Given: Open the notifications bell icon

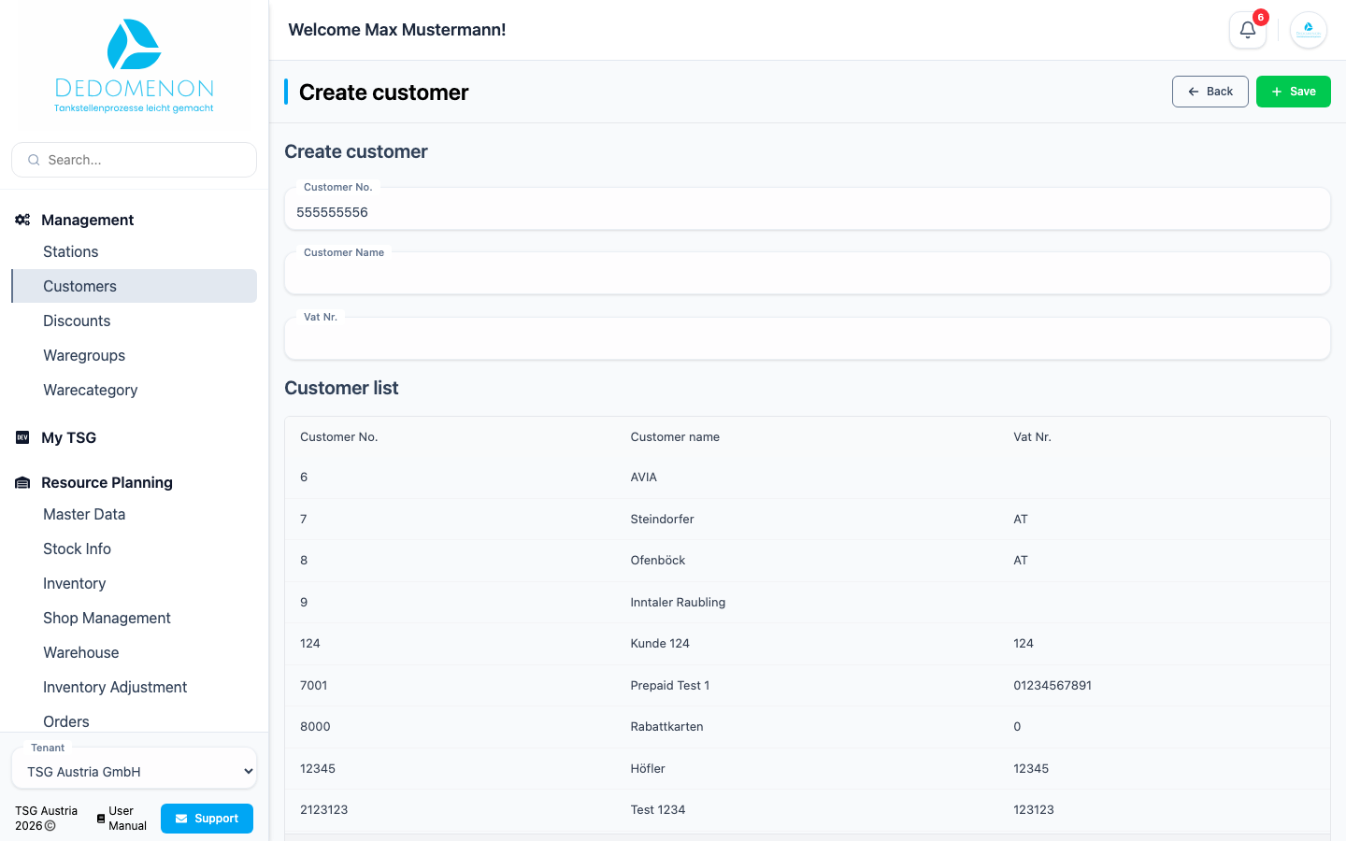Looking at the screenshot, I should (x=1247, y=30).
